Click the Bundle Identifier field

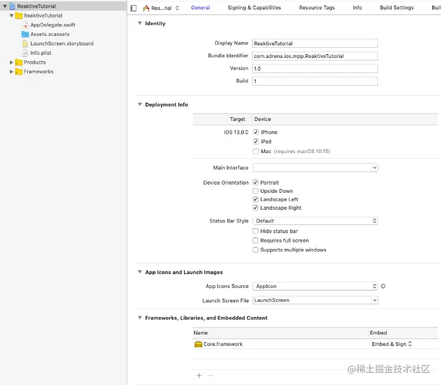click(315, 56)
